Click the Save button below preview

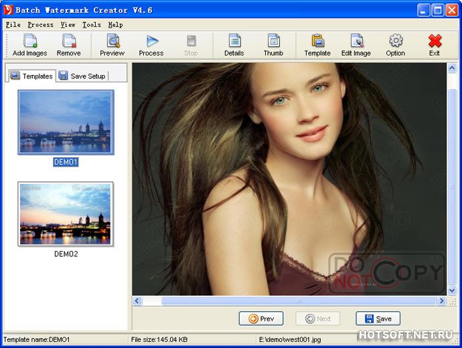click(x=378, y=319)
